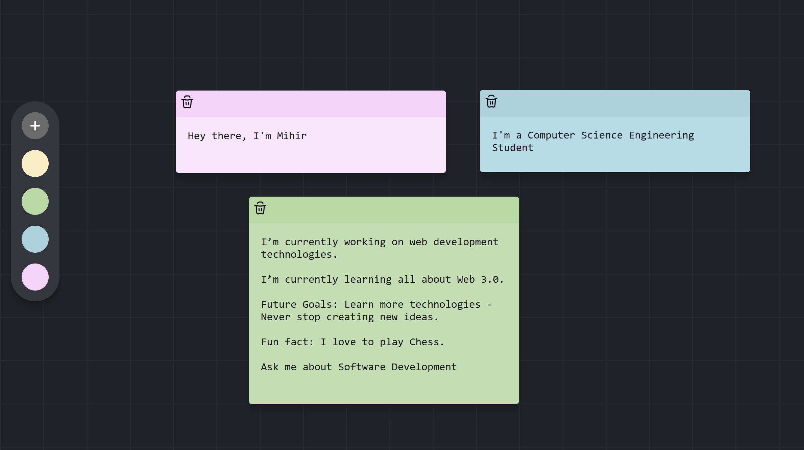Choose the pink color swatch
The image size is (804, 450).
(35, 277)
